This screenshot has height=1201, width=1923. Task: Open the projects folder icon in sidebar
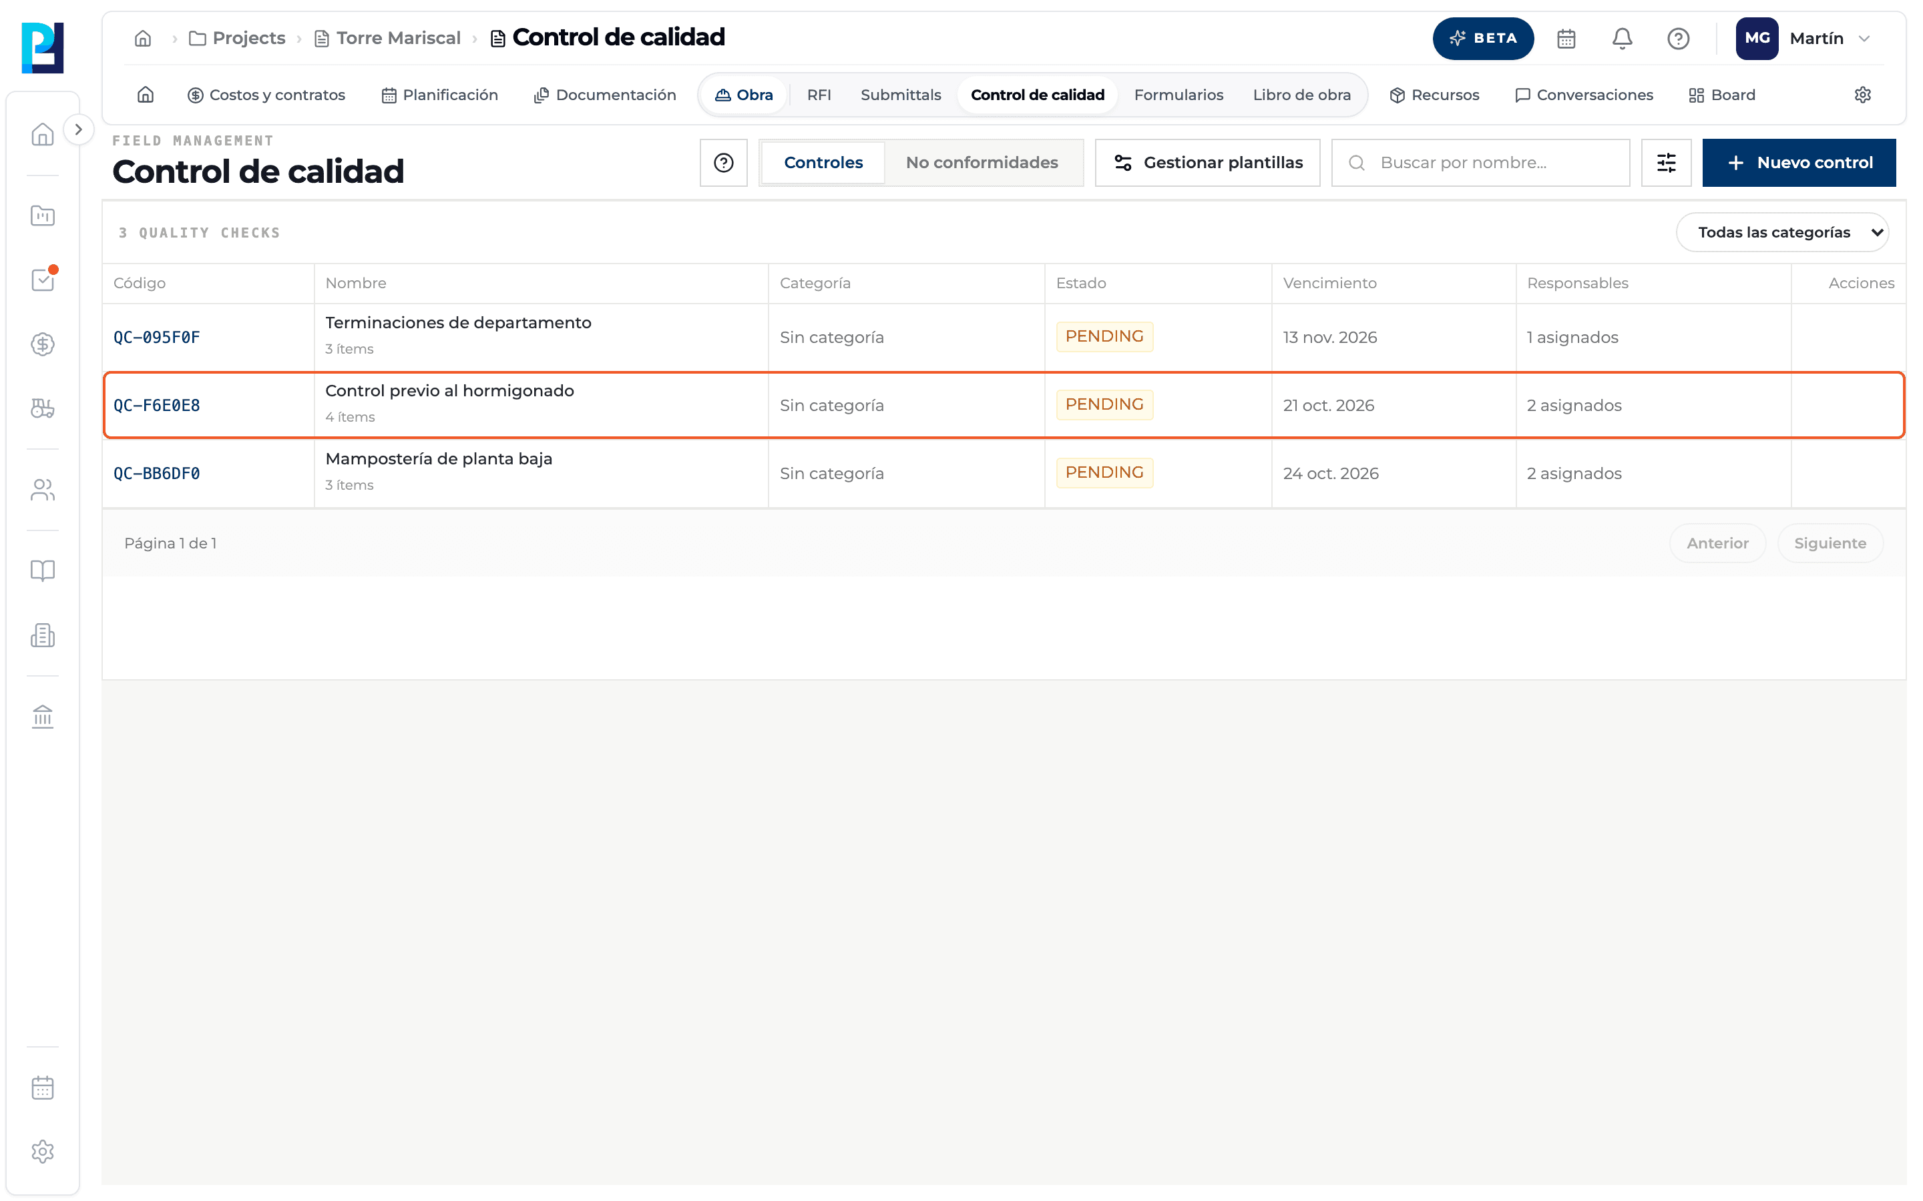[x=43, y=216]
